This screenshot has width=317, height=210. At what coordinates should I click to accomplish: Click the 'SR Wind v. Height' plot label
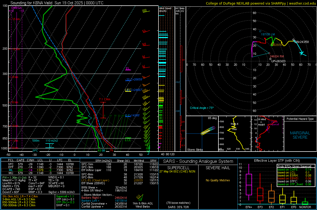pos(261,122)
